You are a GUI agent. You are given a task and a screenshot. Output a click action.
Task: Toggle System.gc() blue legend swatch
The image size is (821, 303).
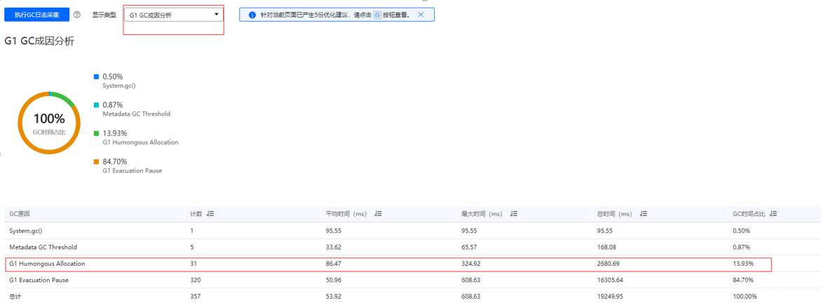point(97,76)
